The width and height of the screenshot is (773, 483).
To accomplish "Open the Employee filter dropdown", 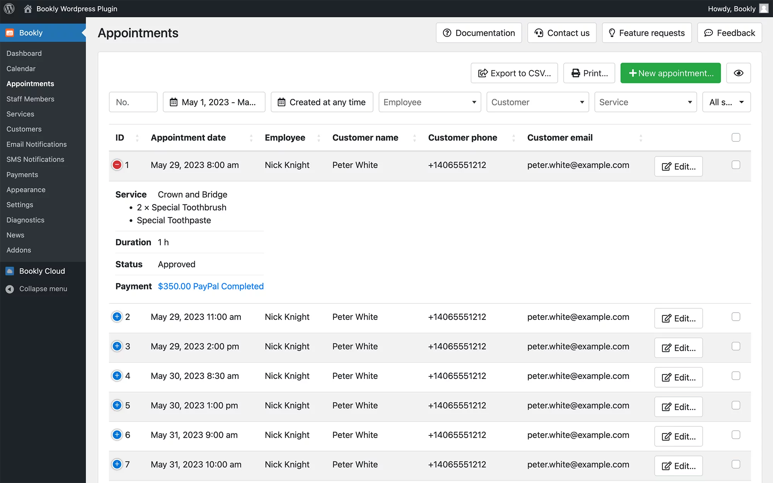I will point(429,102).
